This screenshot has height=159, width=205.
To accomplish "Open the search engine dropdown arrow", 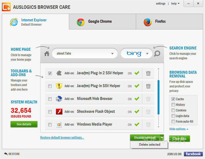I will tap(147, 53).
